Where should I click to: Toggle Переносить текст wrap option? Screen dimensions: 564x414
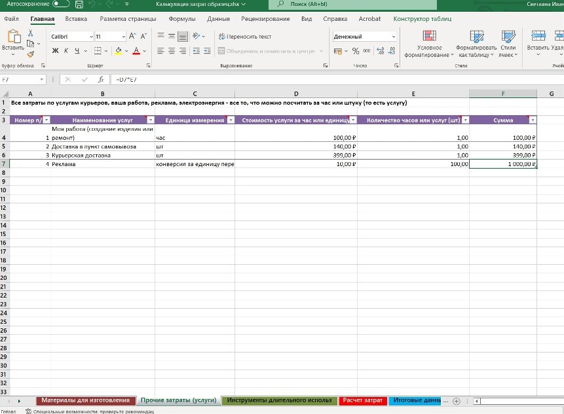245,36
